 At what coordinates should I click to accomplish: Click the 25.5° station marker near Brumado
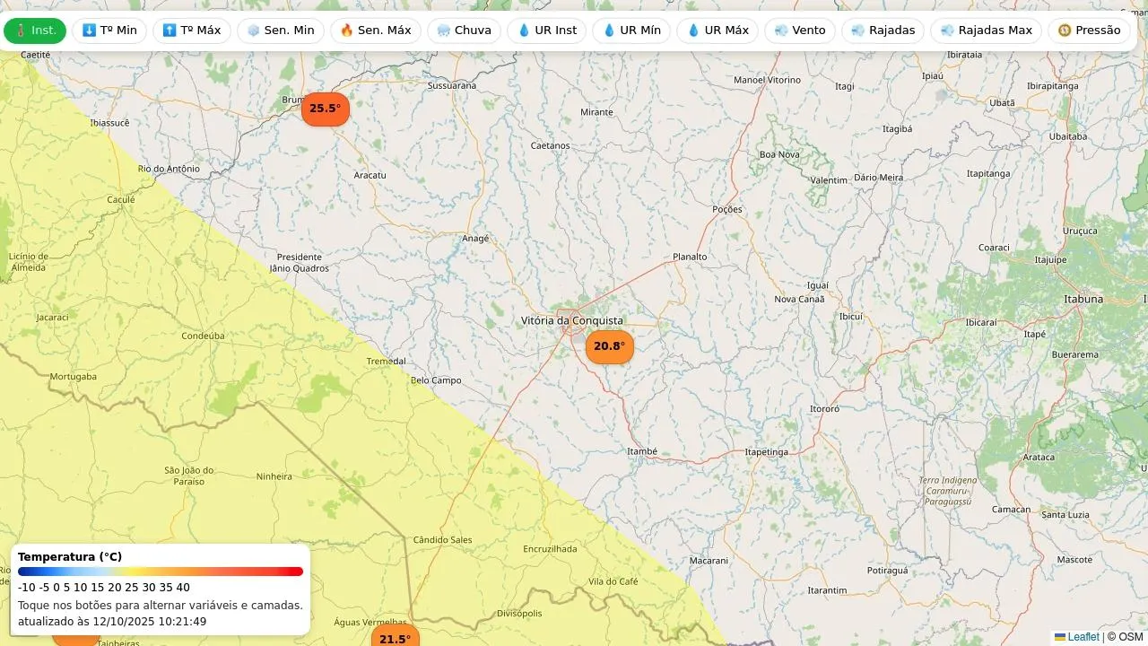pos(325,109)
